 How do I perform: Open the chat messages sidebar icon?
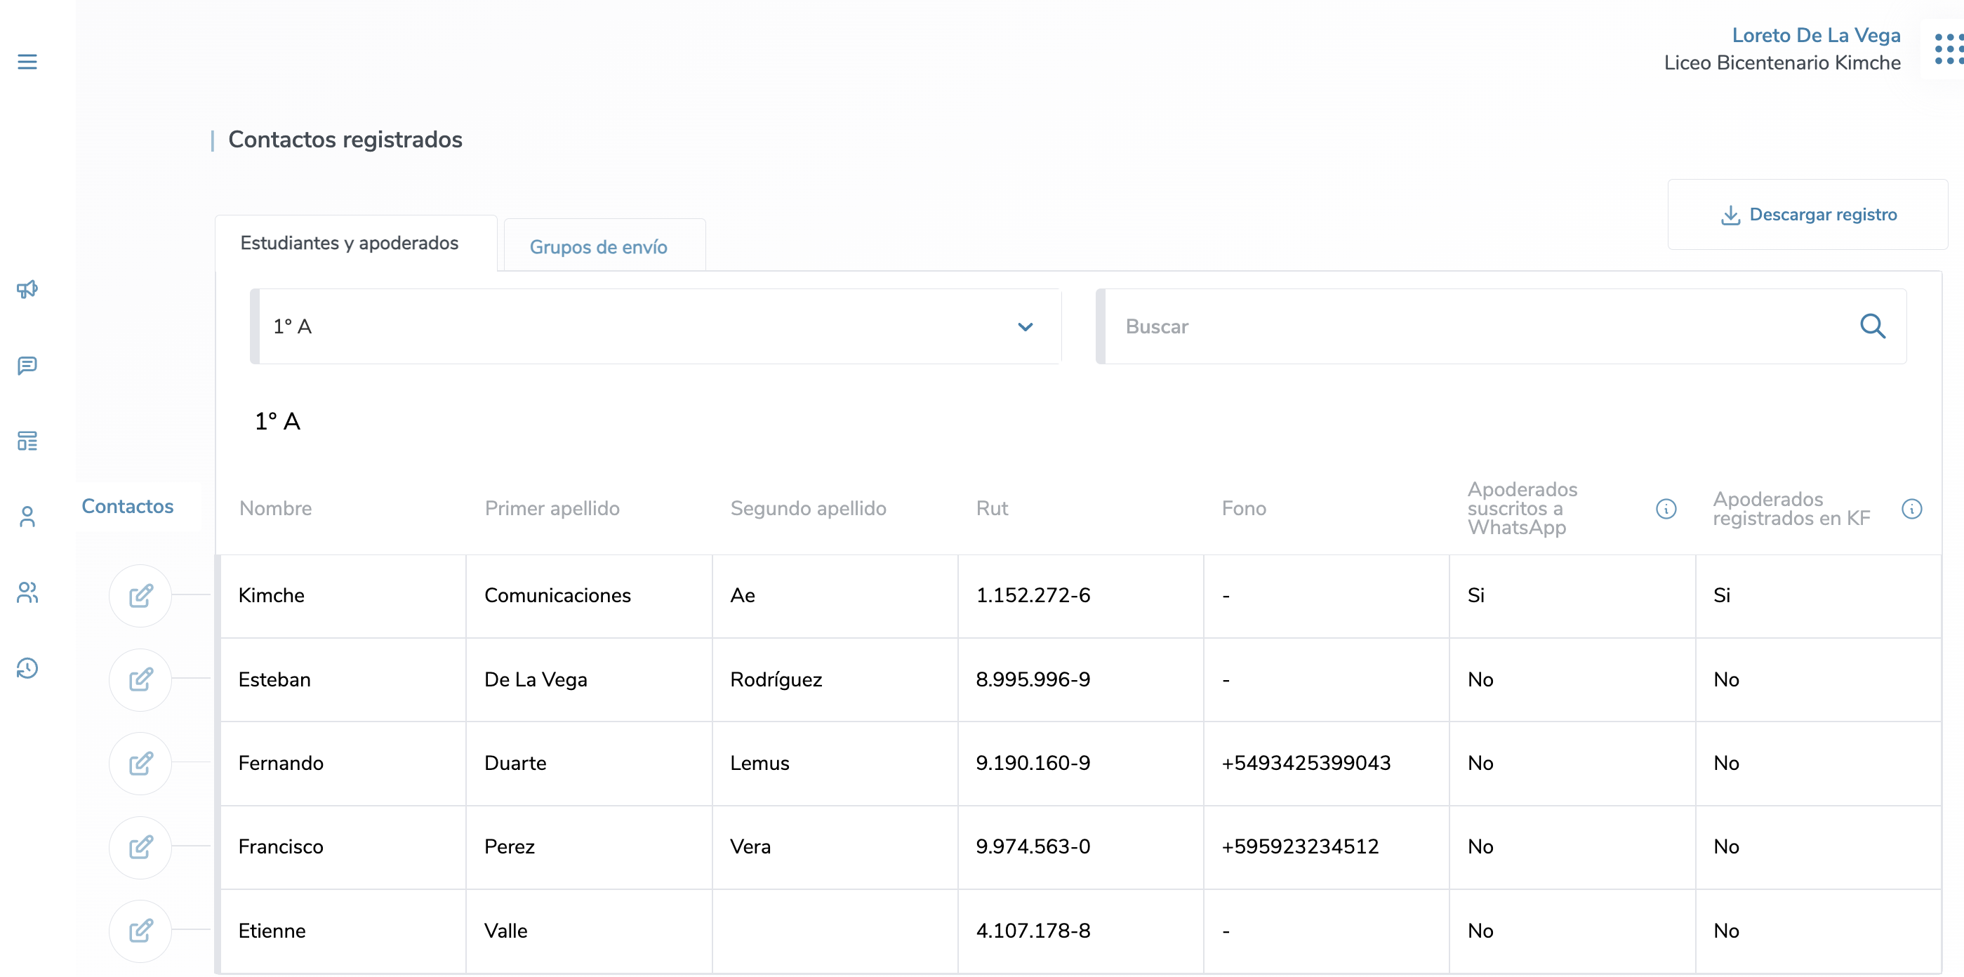[x=27, y=366]
